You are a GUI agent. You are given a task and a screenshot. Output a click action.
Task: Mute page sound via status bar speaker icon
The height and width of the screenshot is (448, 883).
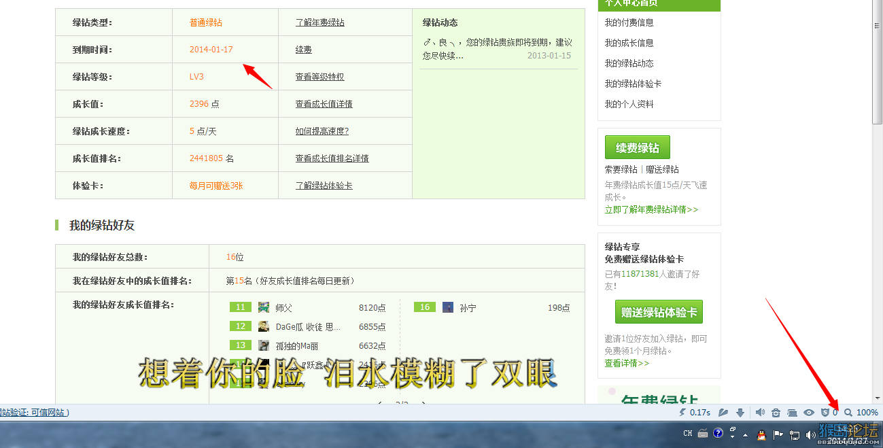pos(760,413)
